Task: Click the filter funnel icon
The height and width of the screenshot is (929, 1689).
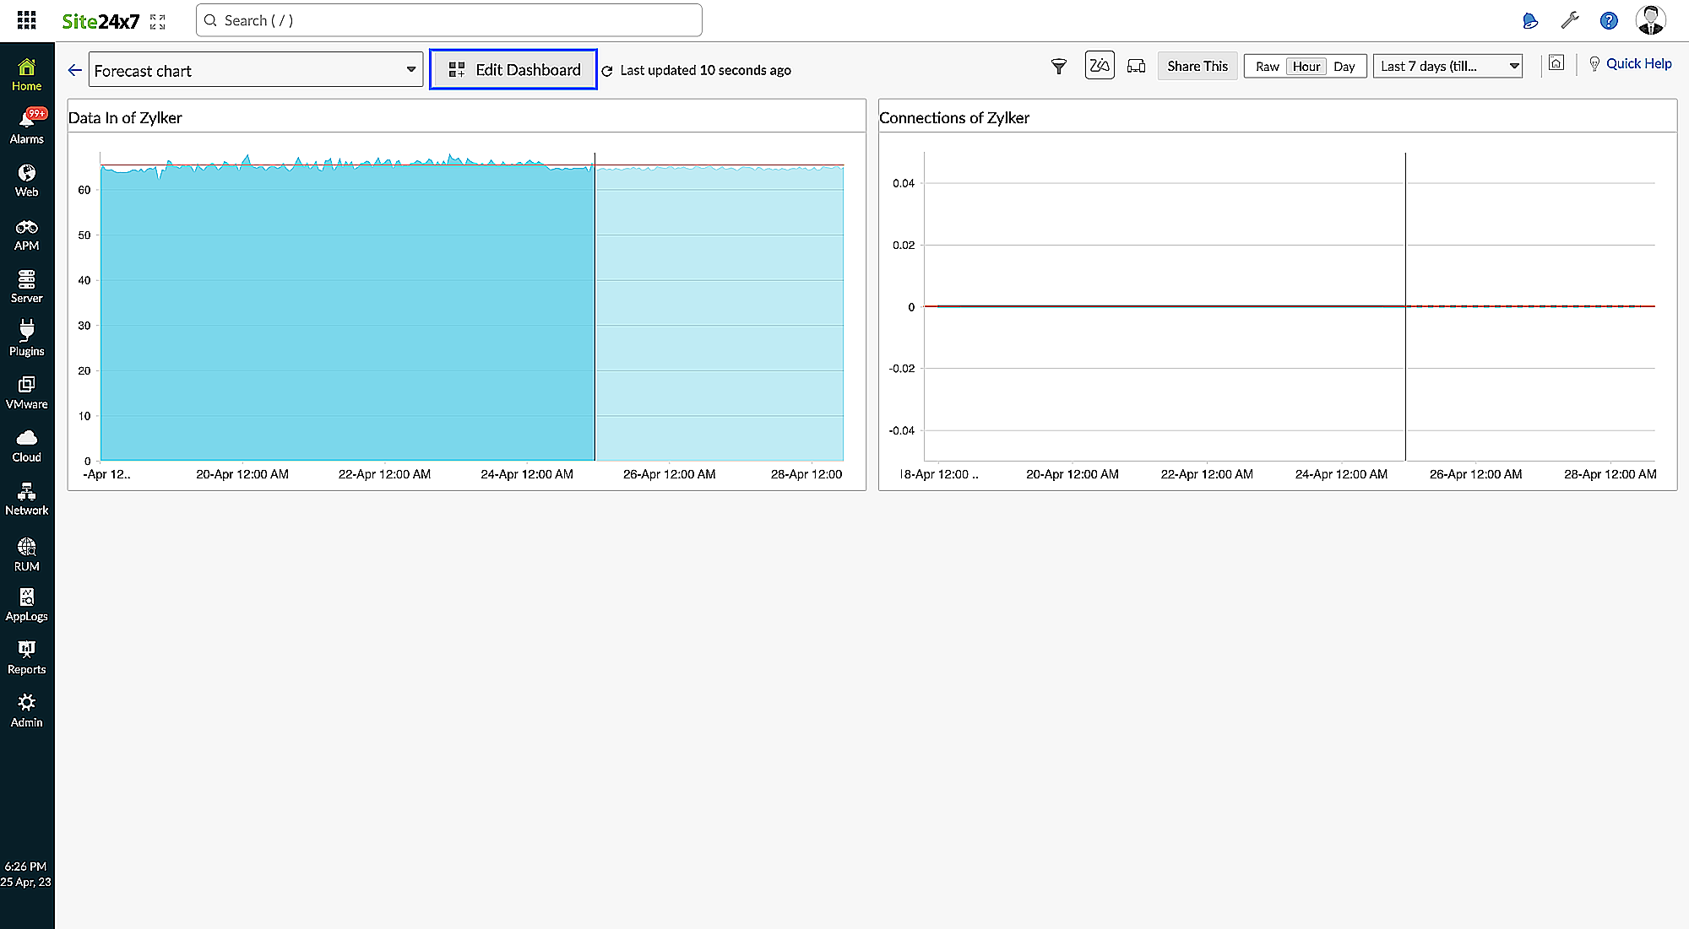Action: [1058, 67]
